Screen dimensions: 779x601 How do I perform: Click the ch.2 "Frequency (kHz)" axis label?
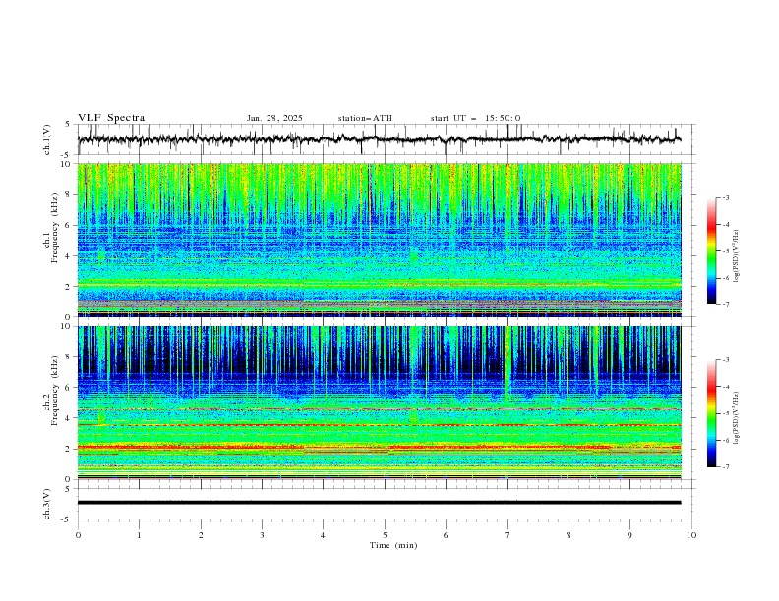click(55, 390)
